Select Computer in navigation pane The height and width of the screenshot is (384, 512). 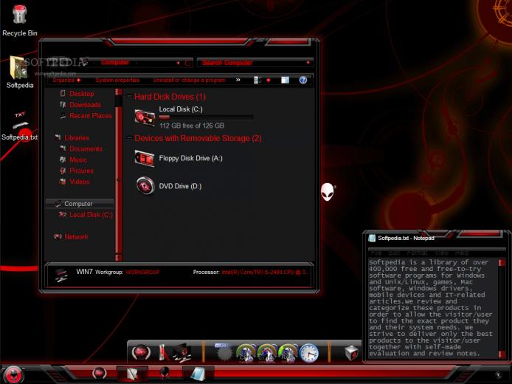point(80,204)
